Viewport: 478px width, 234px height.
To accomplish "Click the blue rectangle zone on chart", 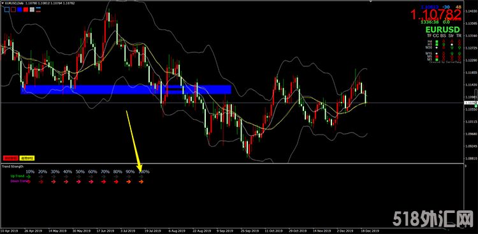I will click(126, 89).
